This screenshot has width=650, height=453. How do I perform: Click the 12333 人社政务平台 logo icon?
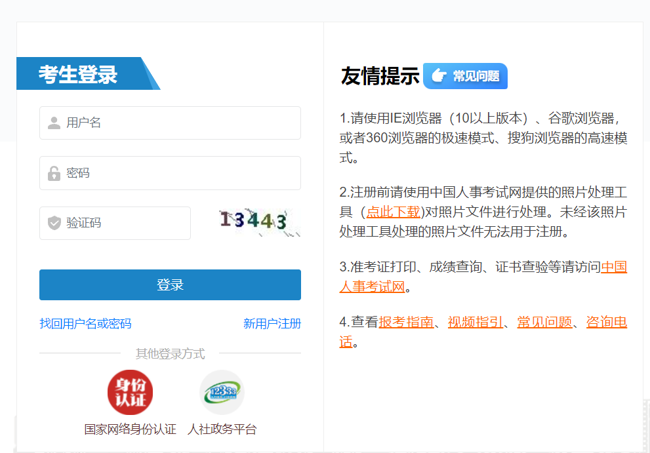pos(222,392)
